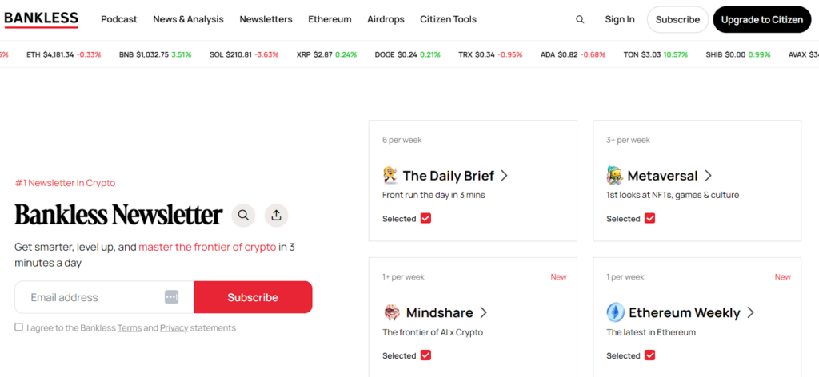
Task: Expand the Metaversal chevron arrow
Action: (x=708, y=176)
